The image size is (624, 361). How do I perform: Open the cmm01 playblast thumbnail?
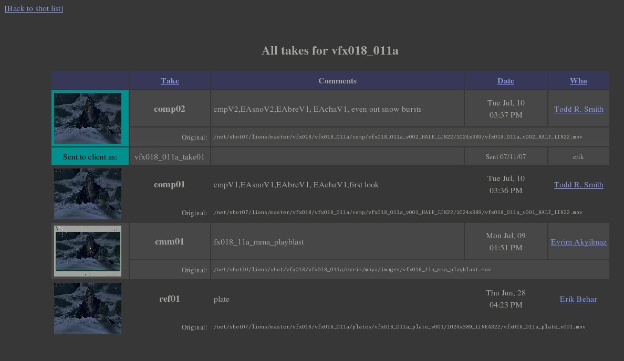point(88,251)
